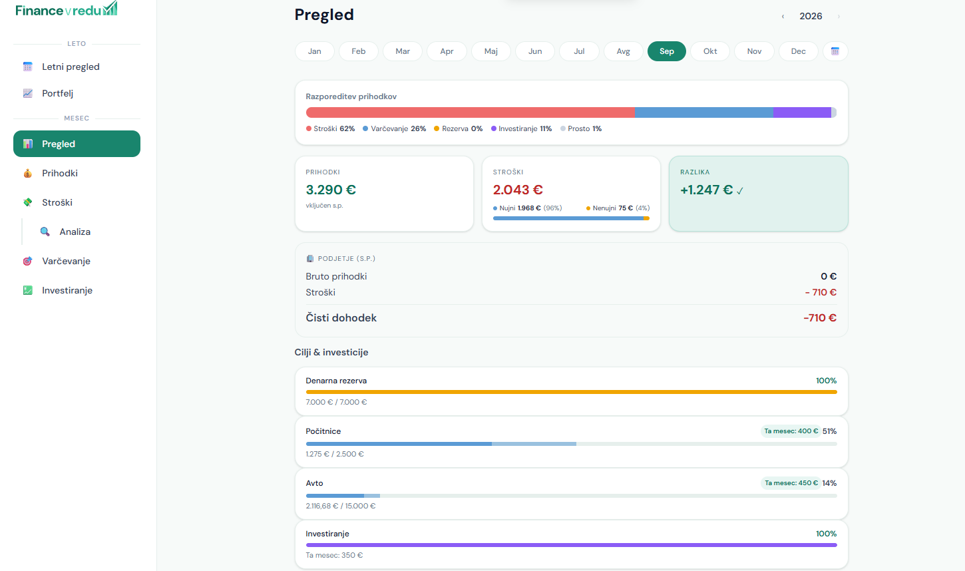965x571 pixels.
Task: Switch to Okt month
Action: (710, 51)
